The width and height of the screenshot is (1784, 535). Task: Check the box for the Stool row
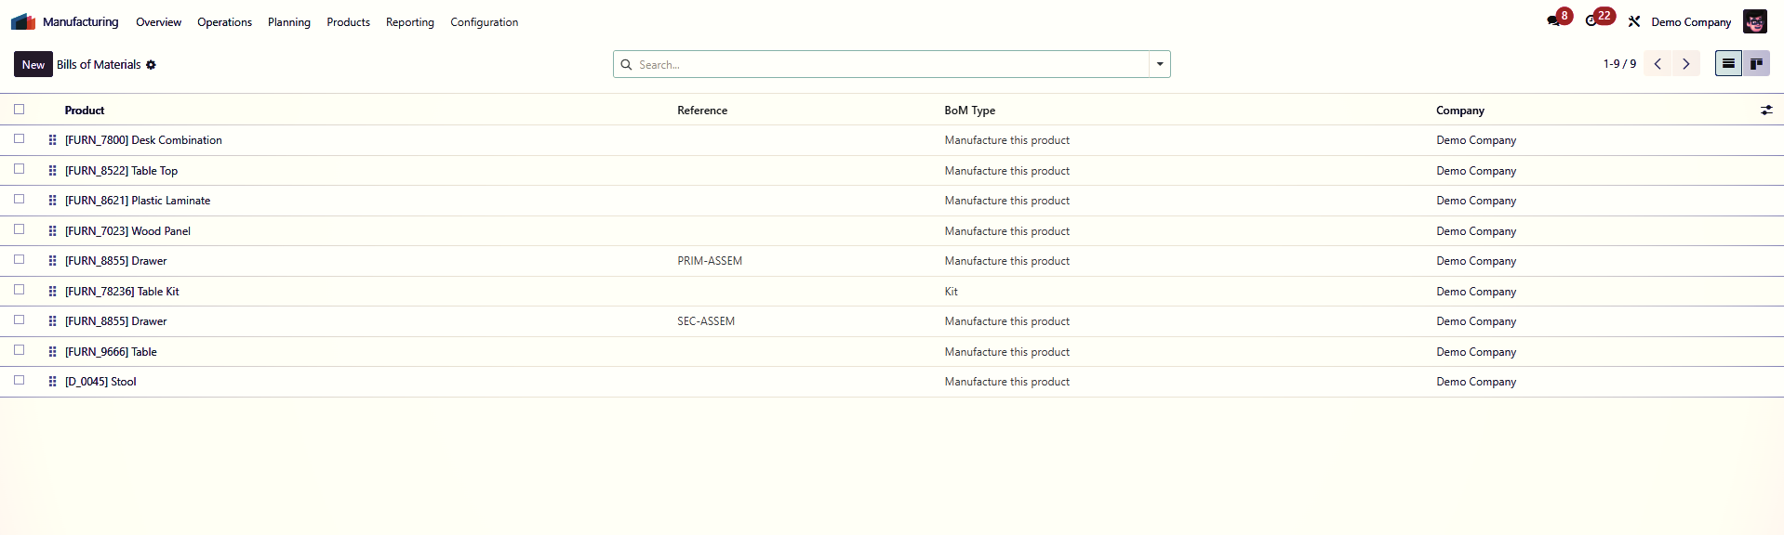point(19,381)
